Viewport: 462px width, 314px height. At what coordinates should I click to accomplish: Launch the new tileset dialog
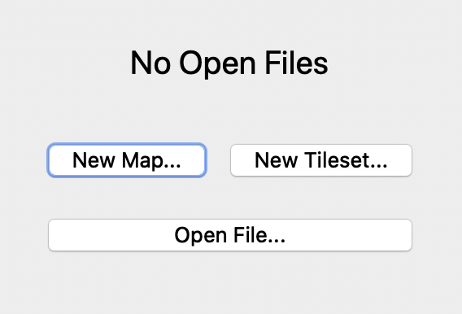[321, 160]
